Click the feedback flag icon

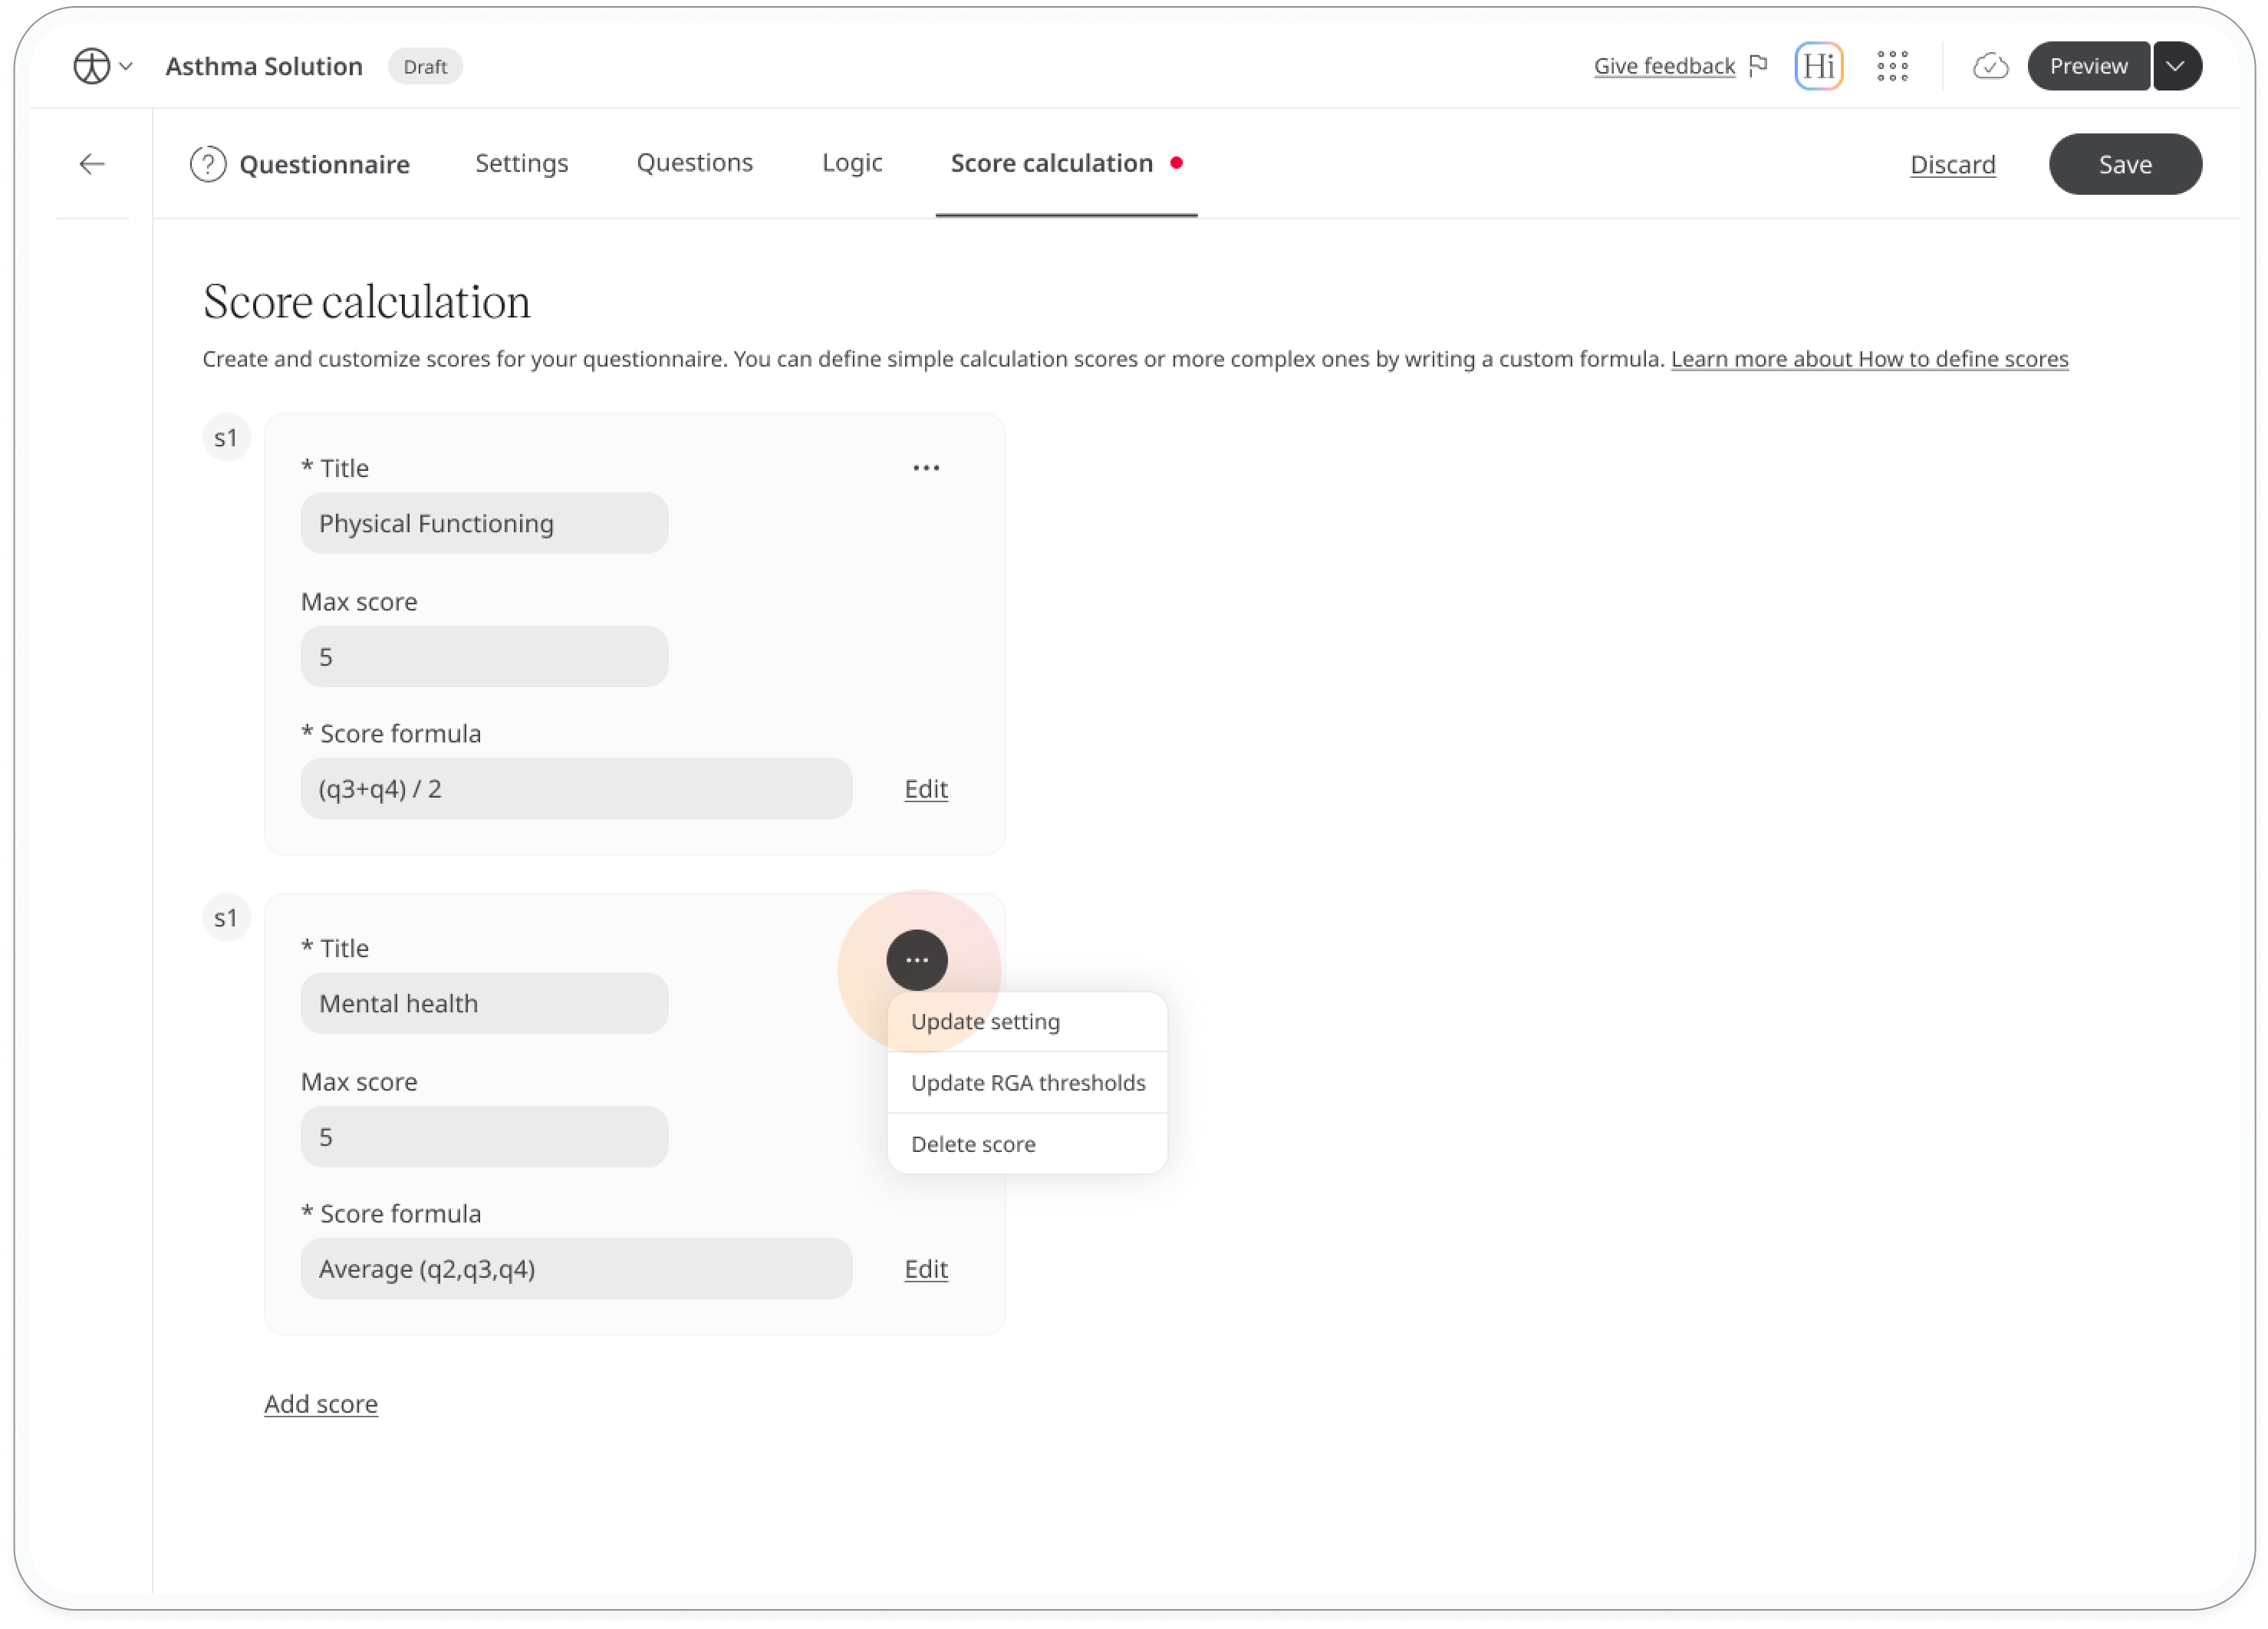[1758, 66]
